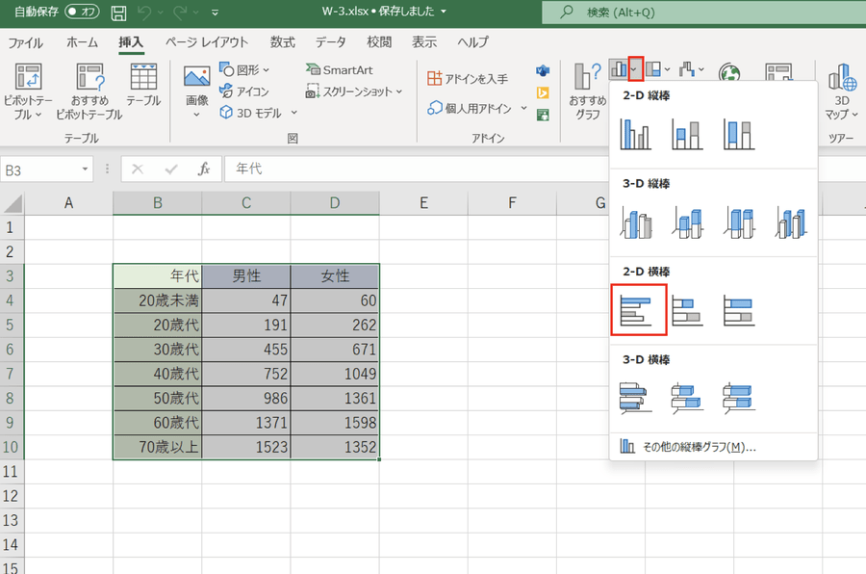Viewport: 866px width, 574px height.
Task: Expand the Name Box dropdown arrow
Action: (86, 169)
